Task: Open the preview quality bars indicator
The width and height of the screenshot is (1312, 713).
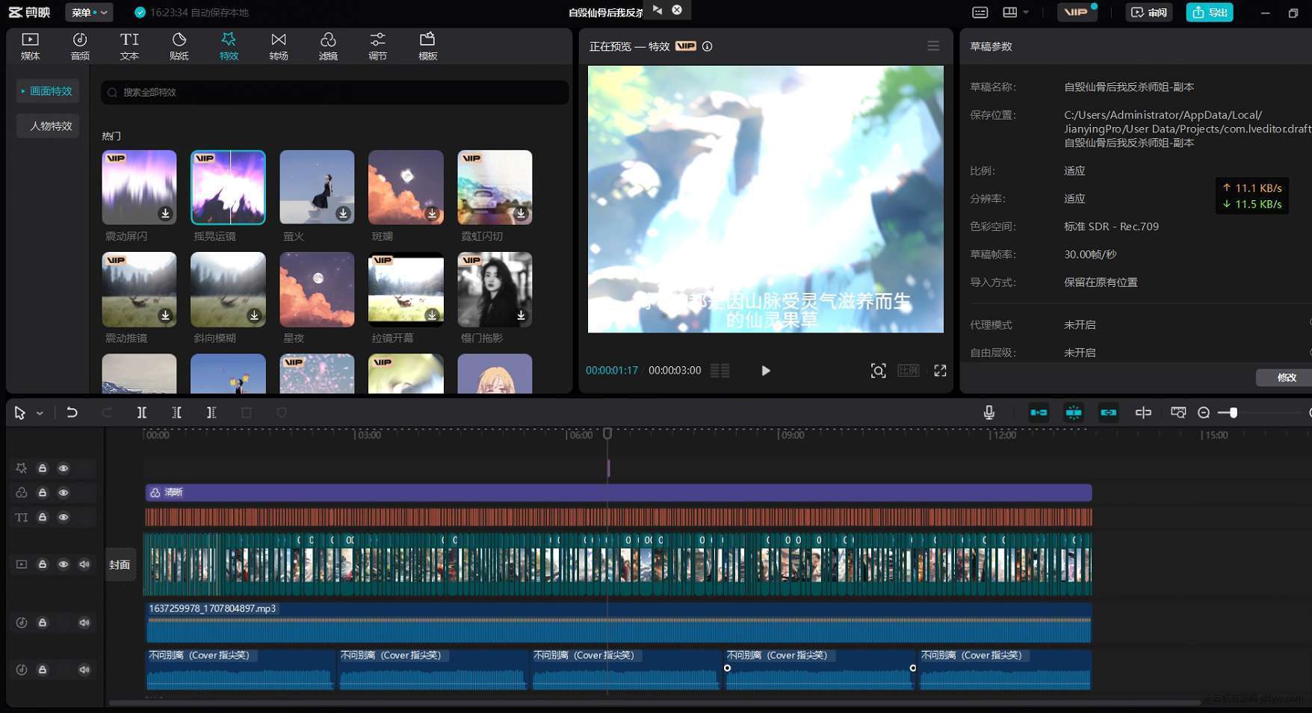Action: point(720,371)
